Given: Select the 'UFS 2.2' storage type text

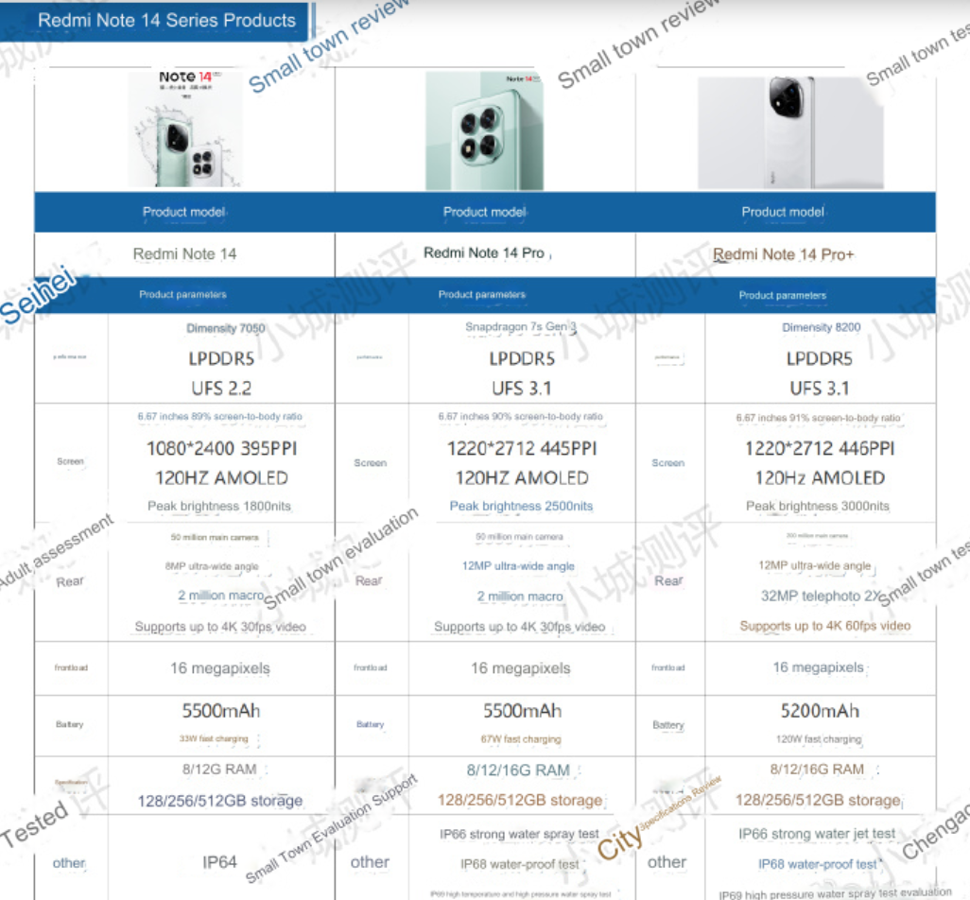Looking at the screenshot, I should tap(221, 389).
